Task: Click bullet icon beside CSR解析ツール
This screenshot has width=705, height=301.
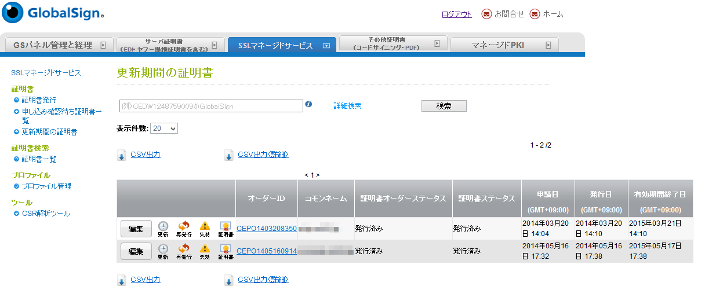Action: 16,214
